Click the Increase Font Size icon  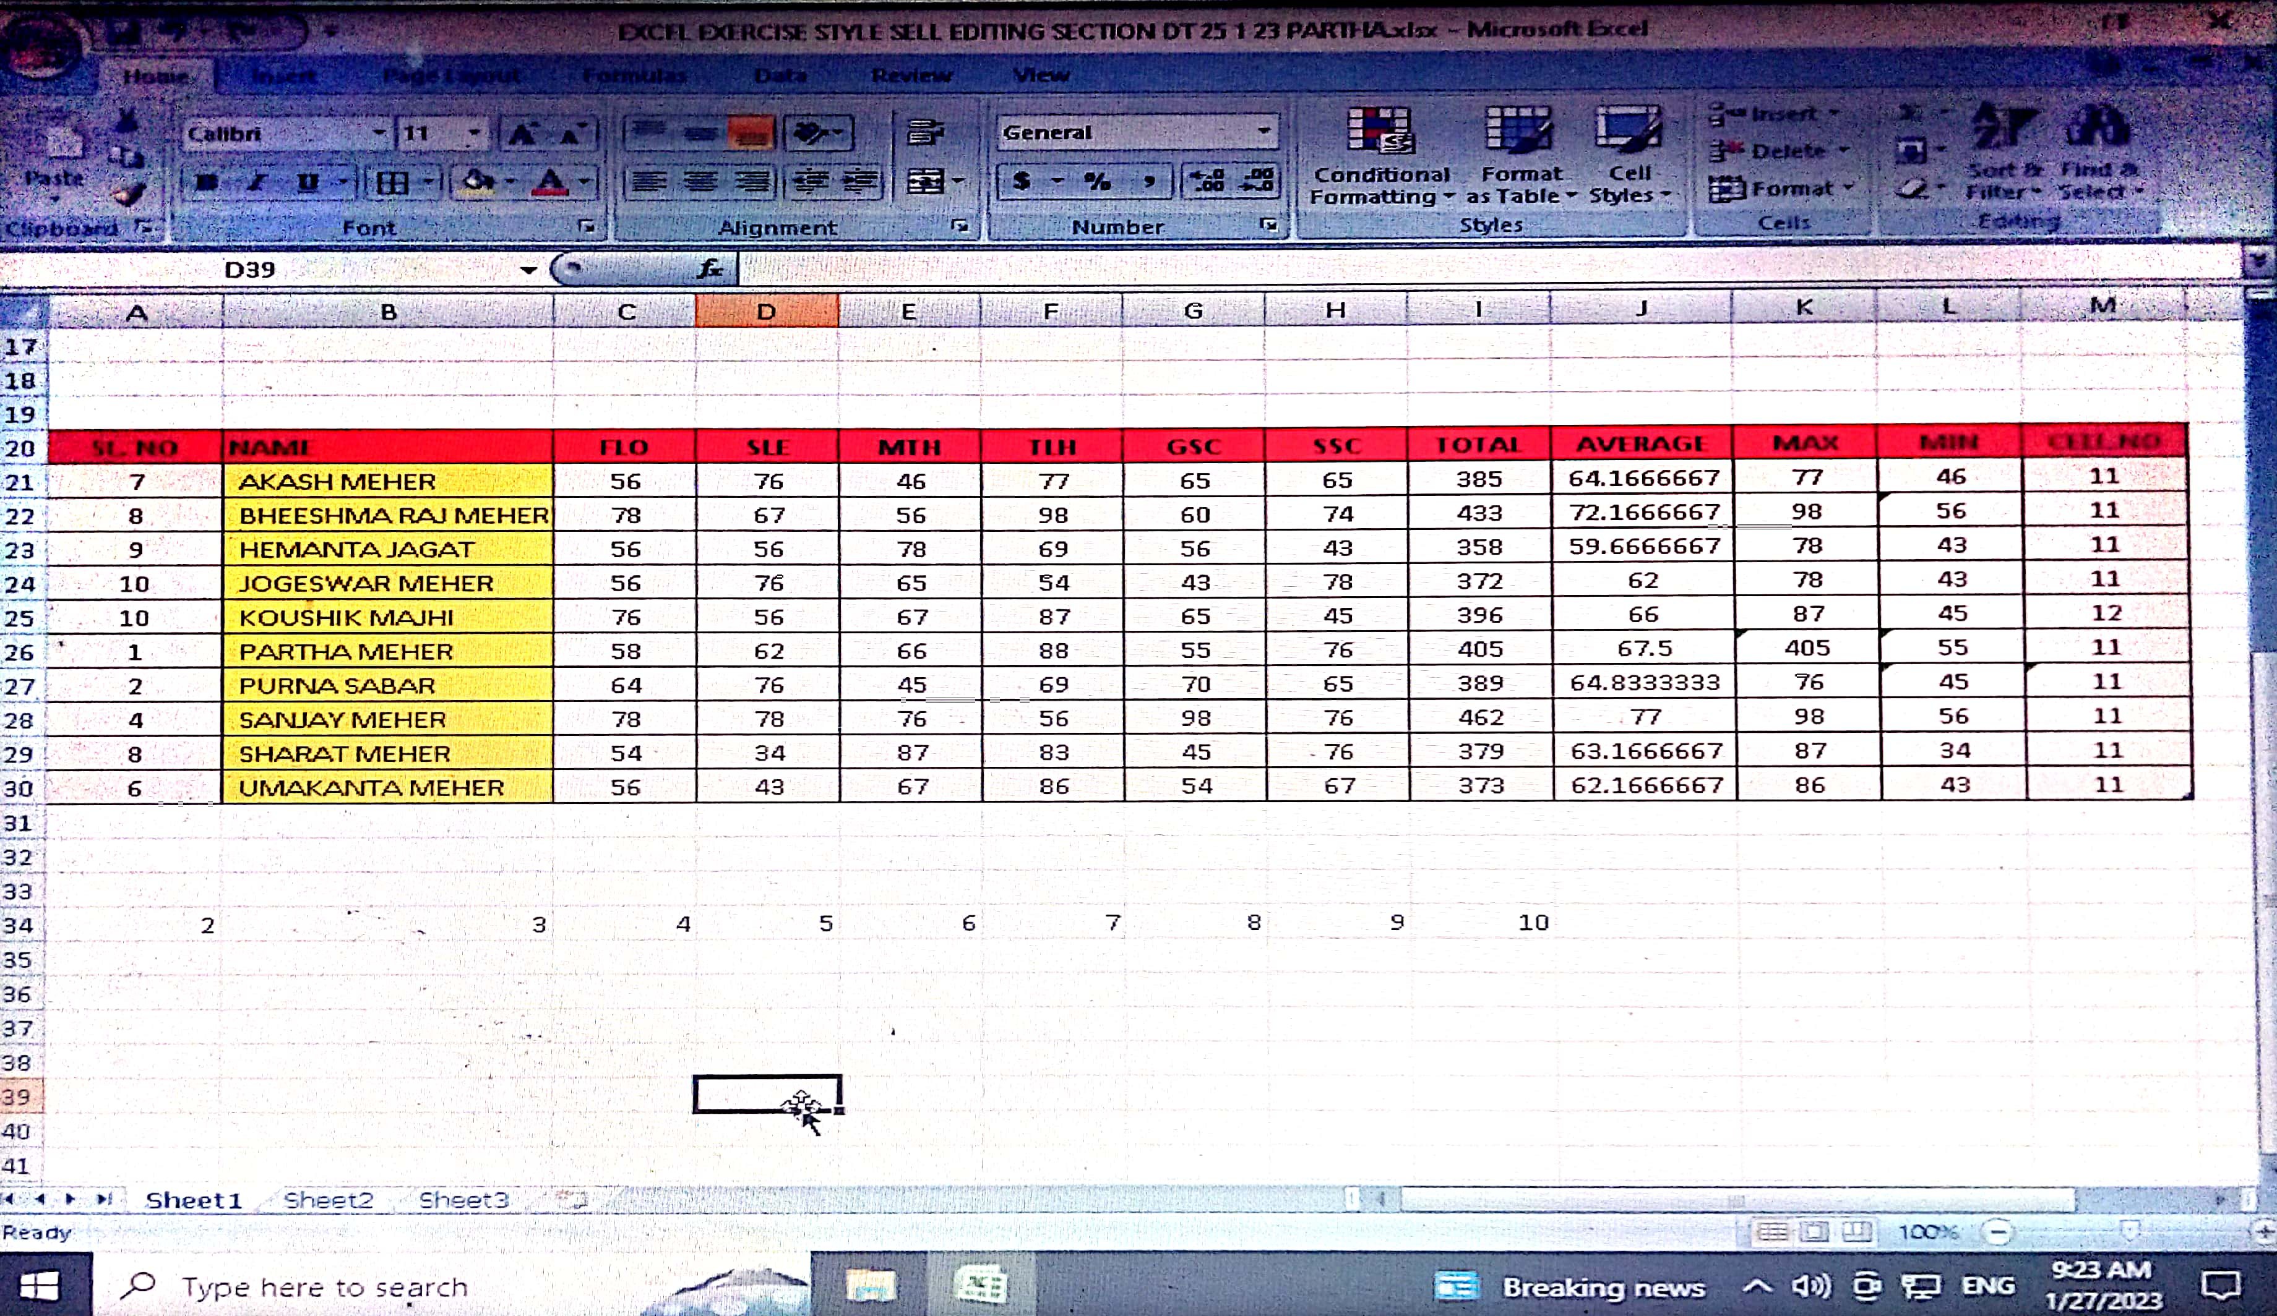point(522,135)
